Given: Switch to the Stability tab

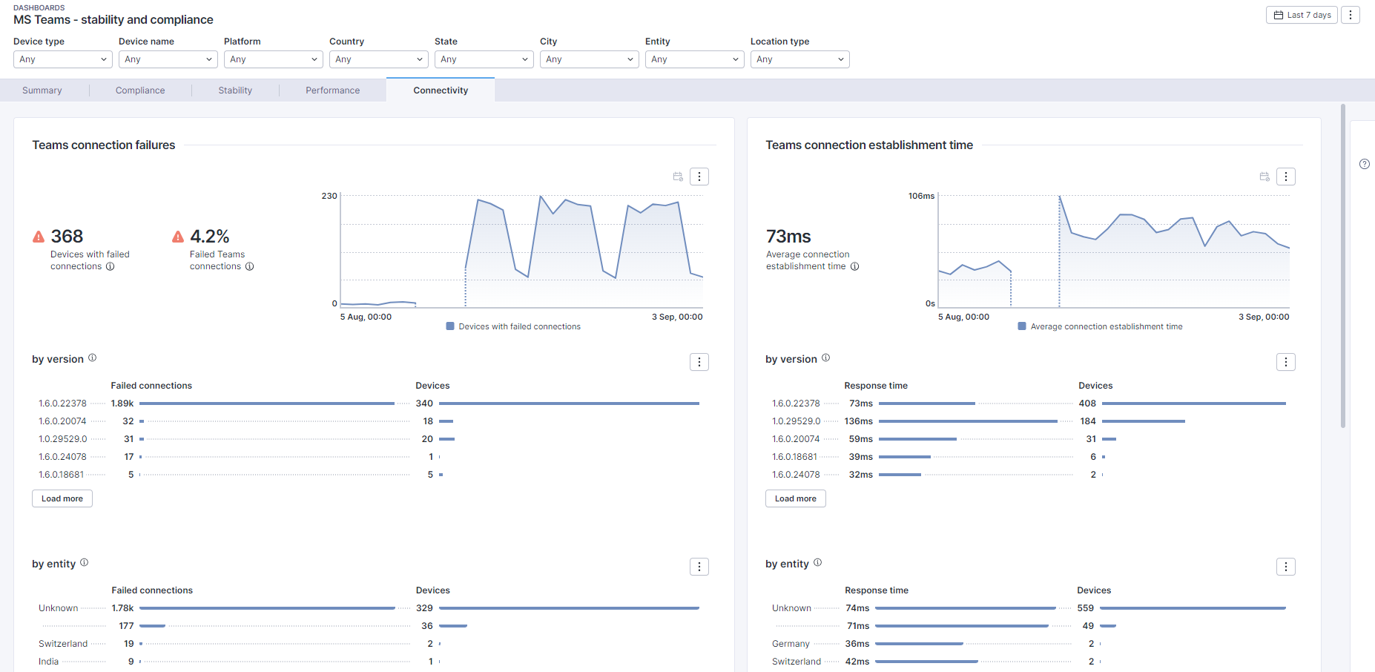Looking at the screenshot, I should [235, 90].
